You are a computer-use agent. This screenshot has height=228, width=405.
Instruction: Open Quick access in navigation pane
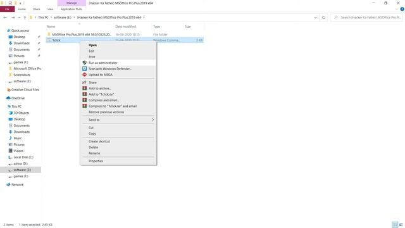(x=20, y=30)
